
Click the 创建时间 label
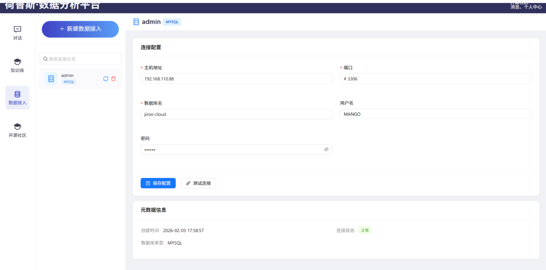pos(150,231)
